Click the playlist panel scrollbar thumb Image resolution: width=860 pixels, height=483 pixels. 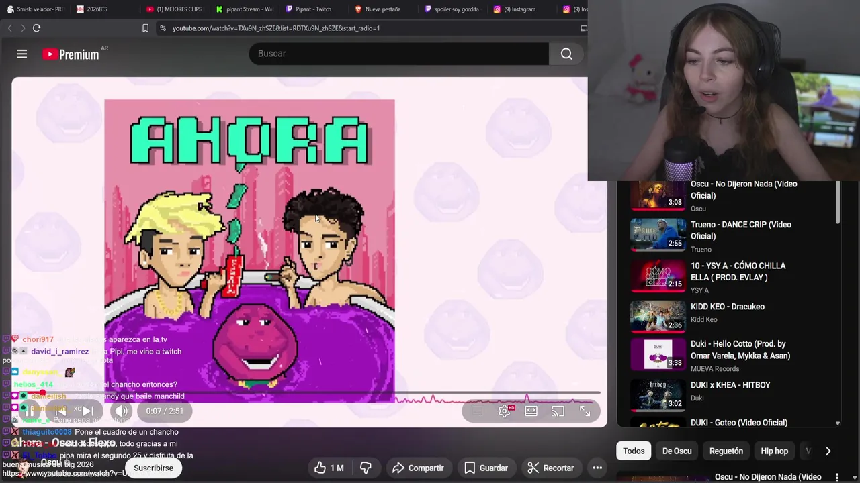coord(837,203)
